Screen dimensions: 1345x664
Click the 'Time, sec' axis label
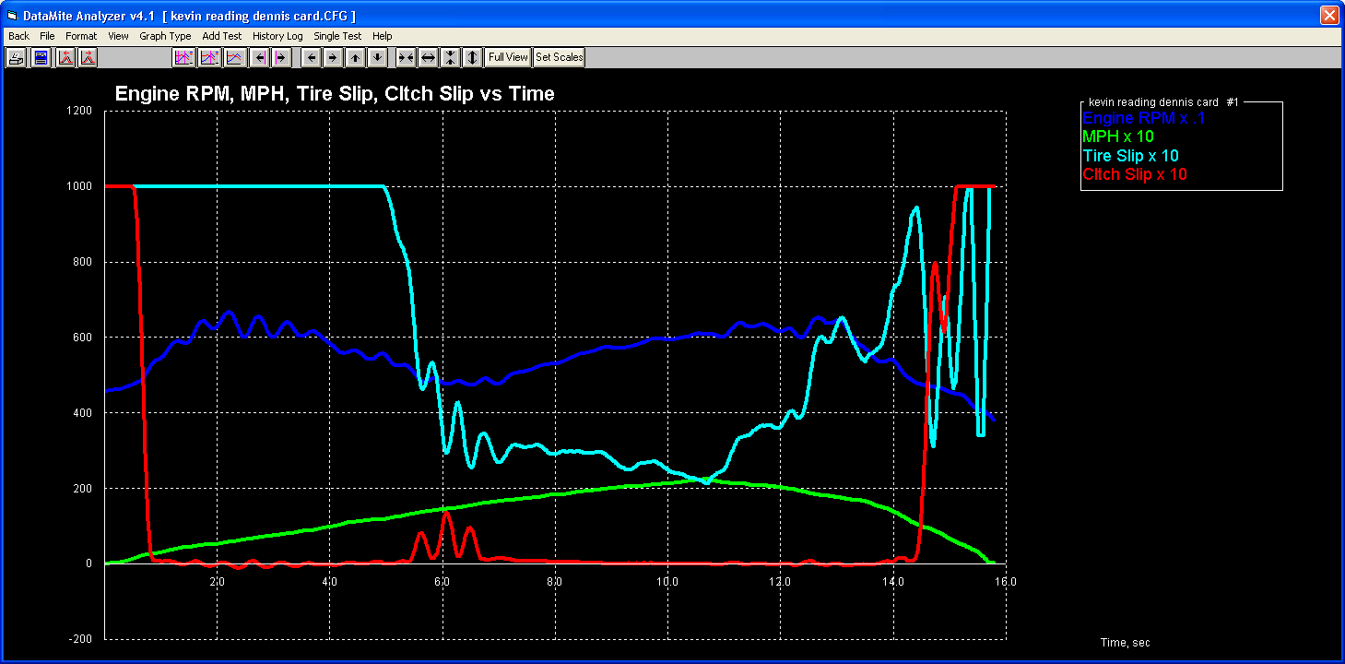pyautogui.click(x=1126, y=643)
